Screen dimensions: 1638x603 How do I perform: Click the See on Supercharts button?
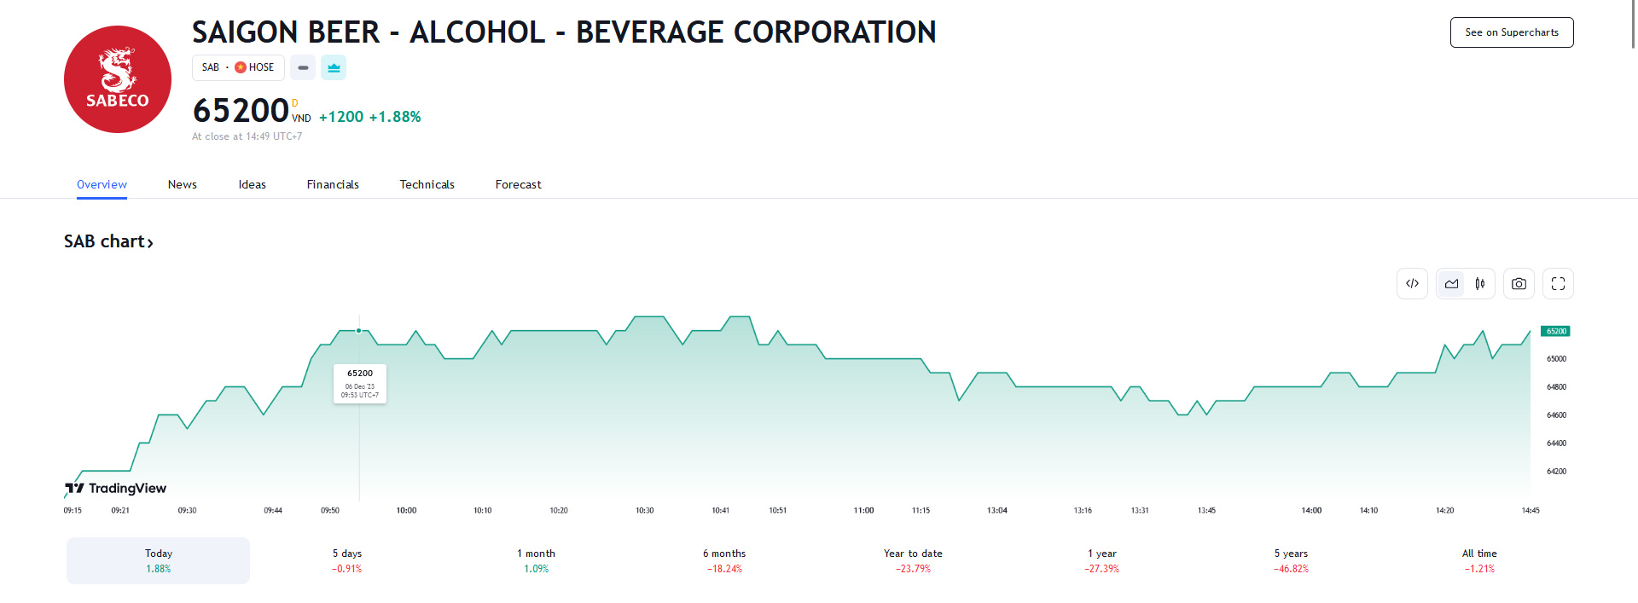point(1511,32)
